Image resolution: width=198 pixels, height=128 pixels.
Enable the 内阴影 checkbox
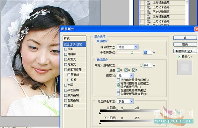tap(66, 54)
